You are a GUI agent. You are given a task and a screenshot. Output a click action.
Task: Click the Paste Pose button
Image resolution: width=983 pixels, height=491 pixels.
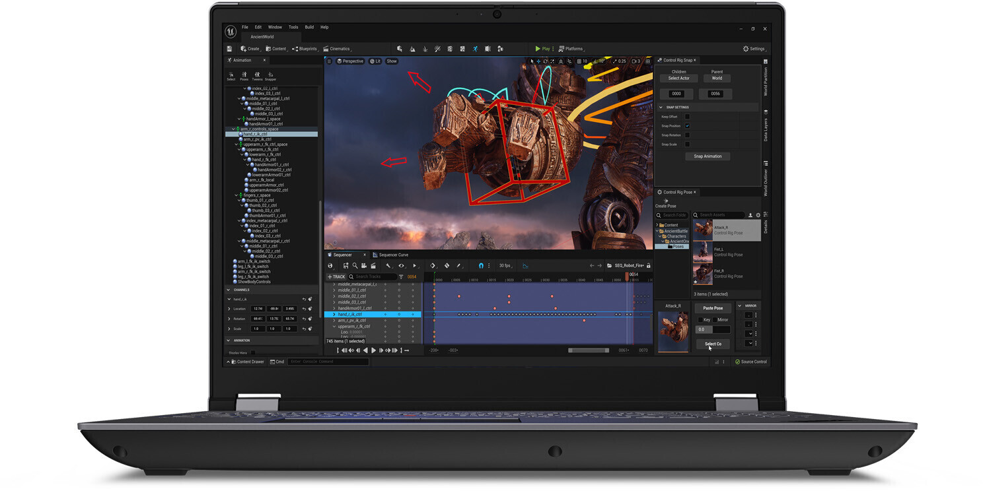tap(713, 308)
